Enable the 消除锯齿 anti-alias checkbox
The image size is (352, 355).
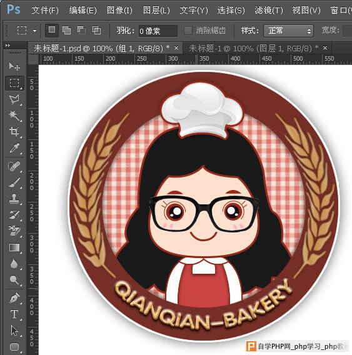tap(188, 31)
